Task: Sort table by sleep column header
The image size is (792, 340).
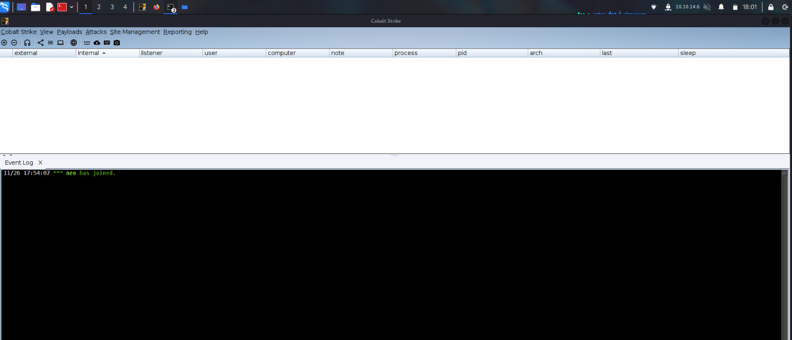Action: coord(734,53)
